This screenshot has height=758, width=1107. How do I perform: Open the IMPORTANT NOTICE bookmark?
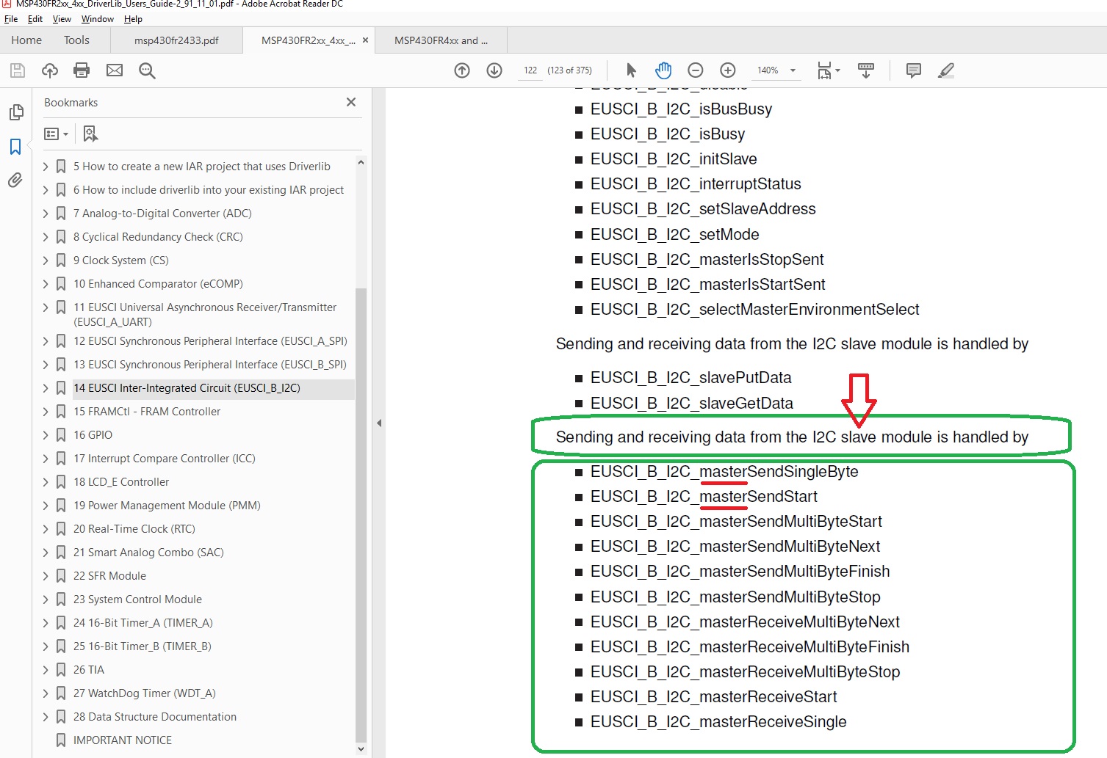coord(123,740)
